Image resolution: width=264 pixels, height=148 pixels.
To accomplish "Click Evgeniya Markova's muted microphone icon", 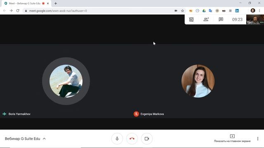I will tap(136, 114).
